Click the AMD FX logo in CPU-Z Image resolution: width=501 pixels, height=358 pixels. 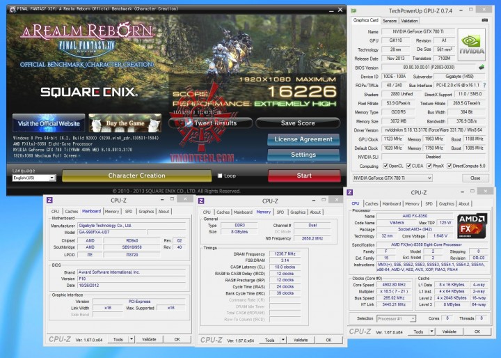tap(472, 226)
